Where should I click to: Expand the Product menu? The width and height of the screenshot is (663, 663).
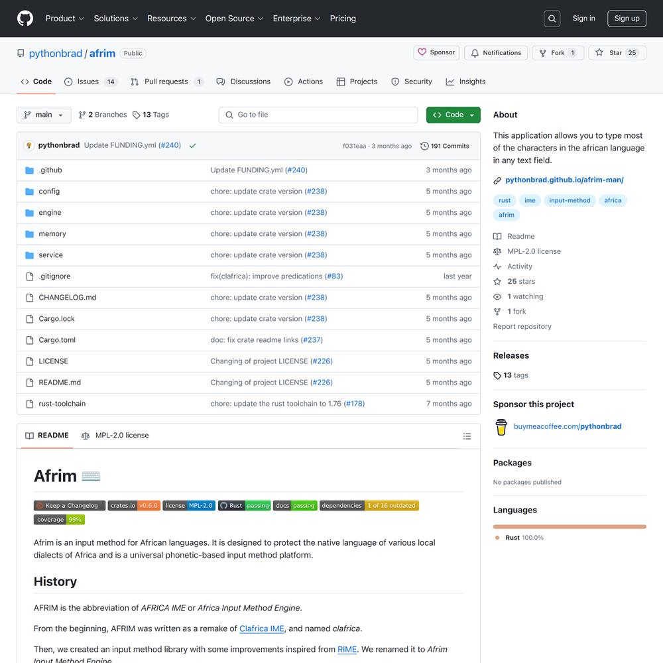65,19
